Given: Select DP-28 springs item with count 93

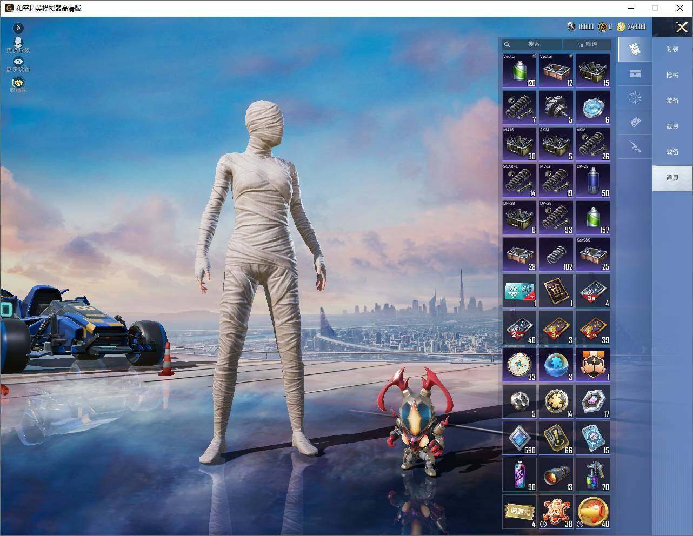Looking at the screenshot, I should click(x=556, y=217).
